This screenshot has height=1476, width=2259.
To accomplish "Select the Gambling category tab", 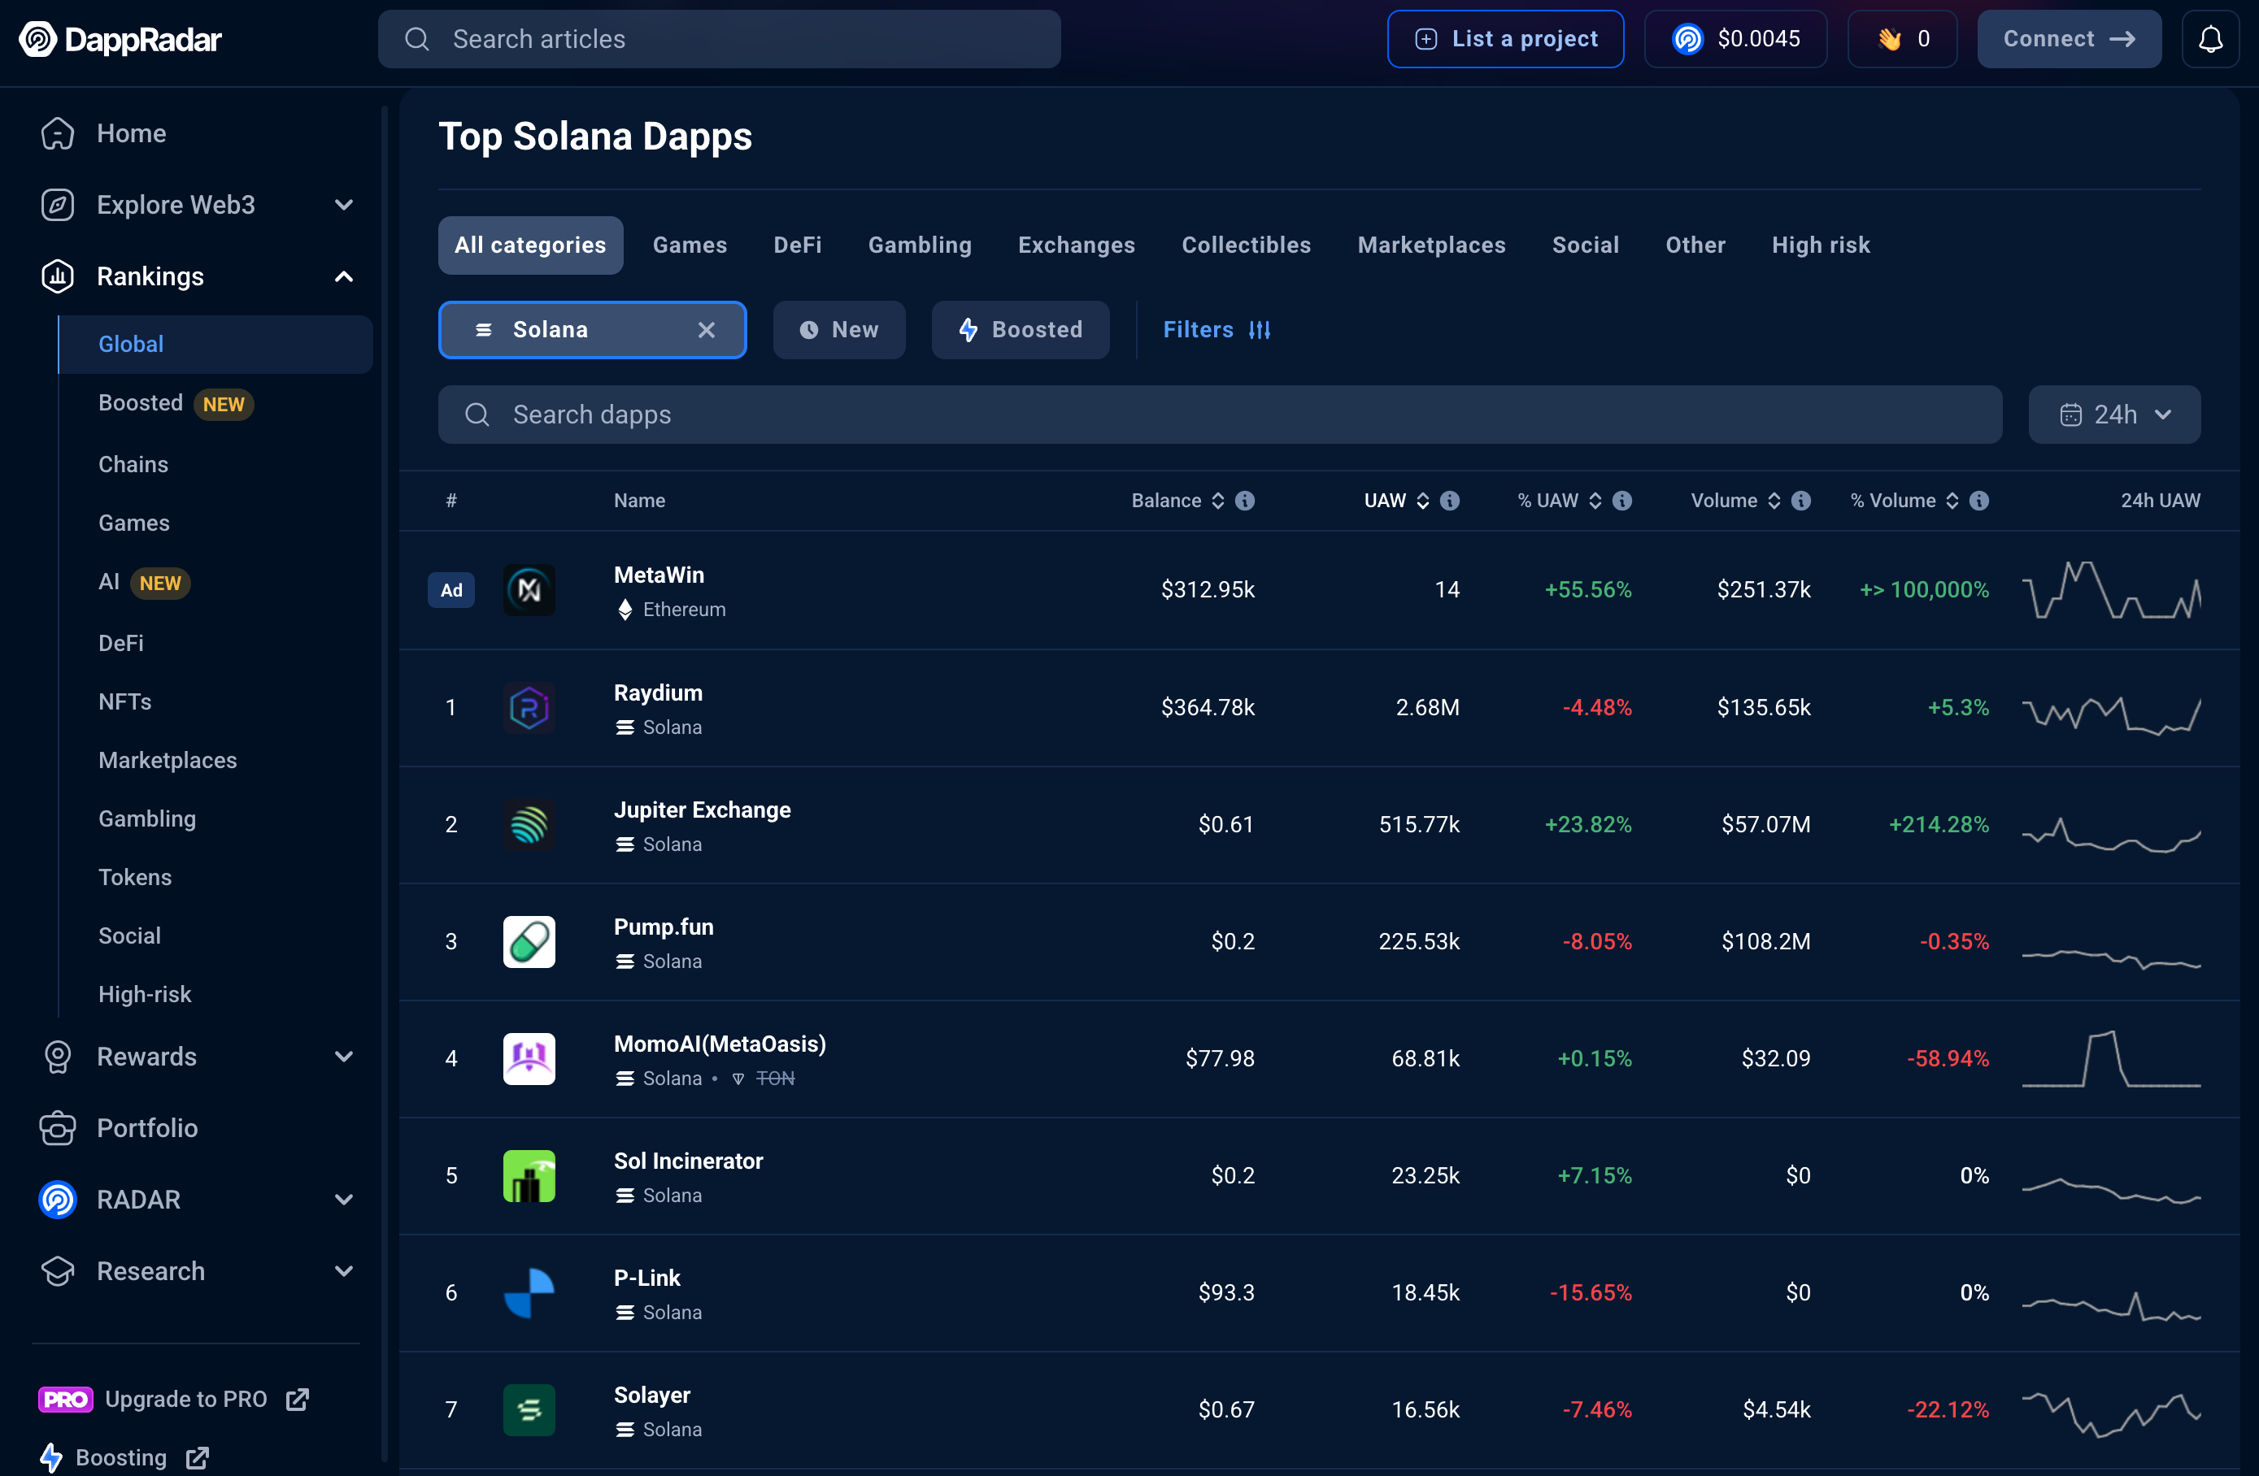I will pyautogui.click(x=919, y=245).
